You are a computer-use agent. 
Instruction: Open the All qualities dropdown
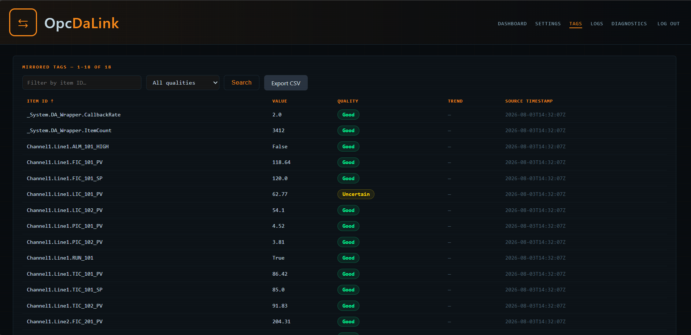click(x=183, y=83)
